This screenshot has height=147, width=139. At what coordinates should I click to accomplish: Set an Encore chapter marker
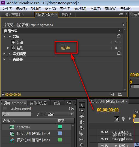(123, 119)
